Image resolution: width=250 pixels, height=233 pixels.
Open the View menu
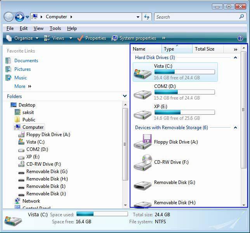click(x=38, y=28)
